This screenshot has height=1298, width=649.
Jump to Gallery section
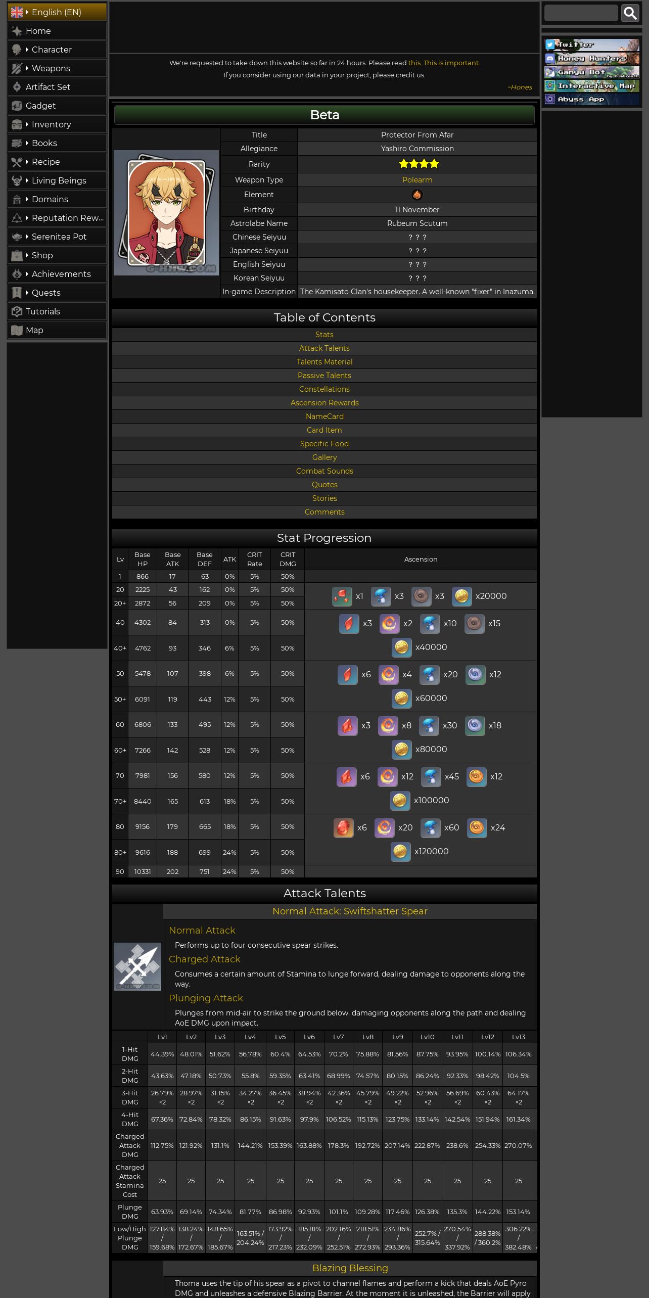point(324,457)
